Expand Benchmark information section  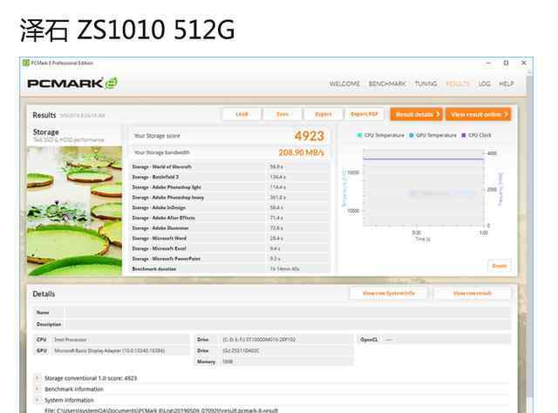point(37,389)
